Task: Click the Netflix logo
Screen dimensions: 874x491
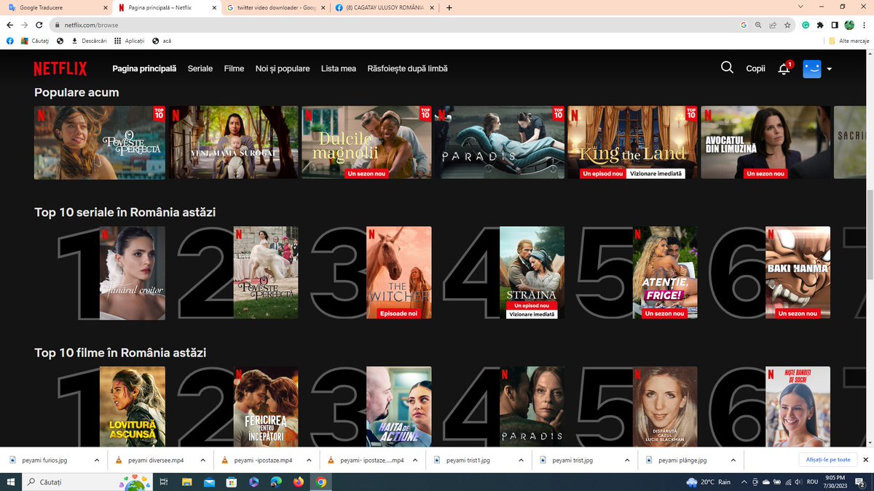Action: [60, 68]
